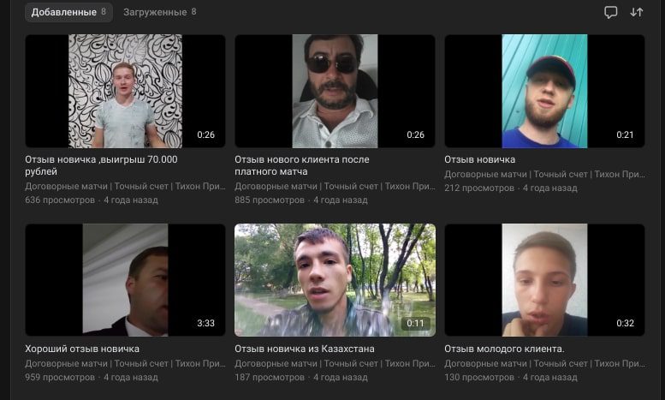Open title "Отзыв новичка ,выигрыш 70.000 рублей"

coord(101,165)
